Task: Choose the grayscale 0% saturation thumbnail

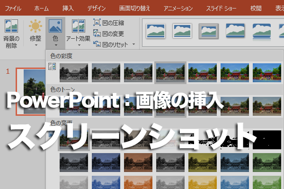Action: point(74,73)
